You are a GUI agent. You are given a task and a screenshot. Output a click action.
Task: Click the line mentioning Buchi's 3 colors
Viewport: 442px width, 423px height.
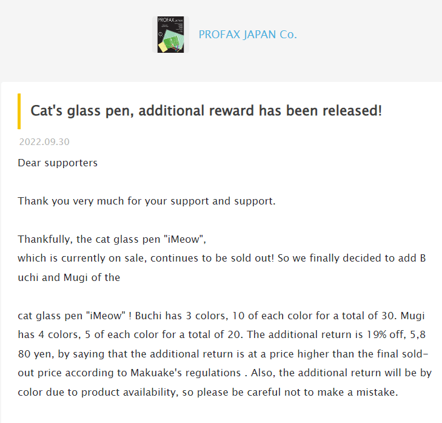pos(221,316)
